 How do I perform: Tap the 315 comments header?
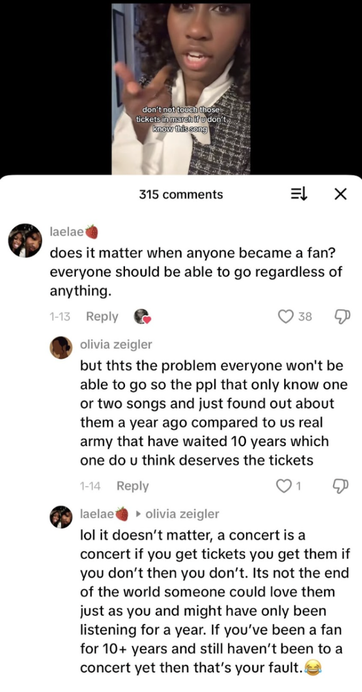(181, 194)
